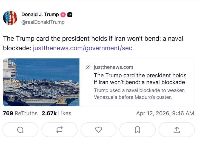ReTruth this post

(x=59, y=130)
